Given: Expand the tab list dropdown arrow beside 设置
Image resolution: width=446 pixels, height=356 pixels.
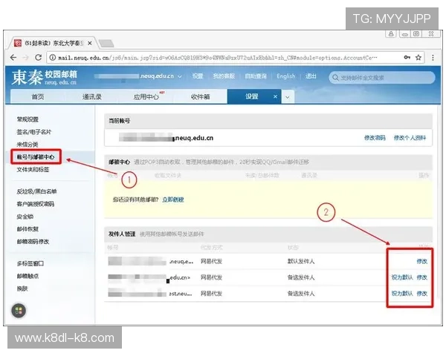Looking at the screenshot, I should click(287, 96).
